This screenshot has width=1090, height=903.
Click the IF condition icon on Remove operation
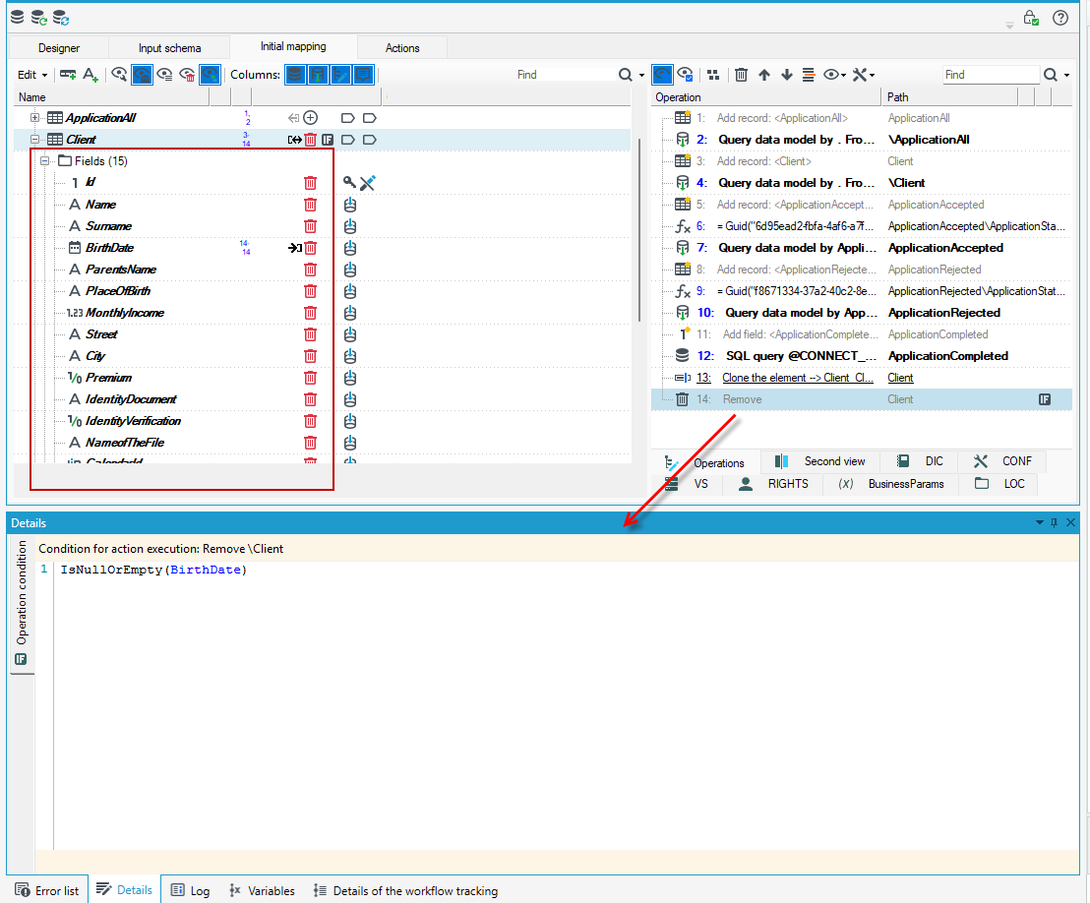pos(1045,399)
